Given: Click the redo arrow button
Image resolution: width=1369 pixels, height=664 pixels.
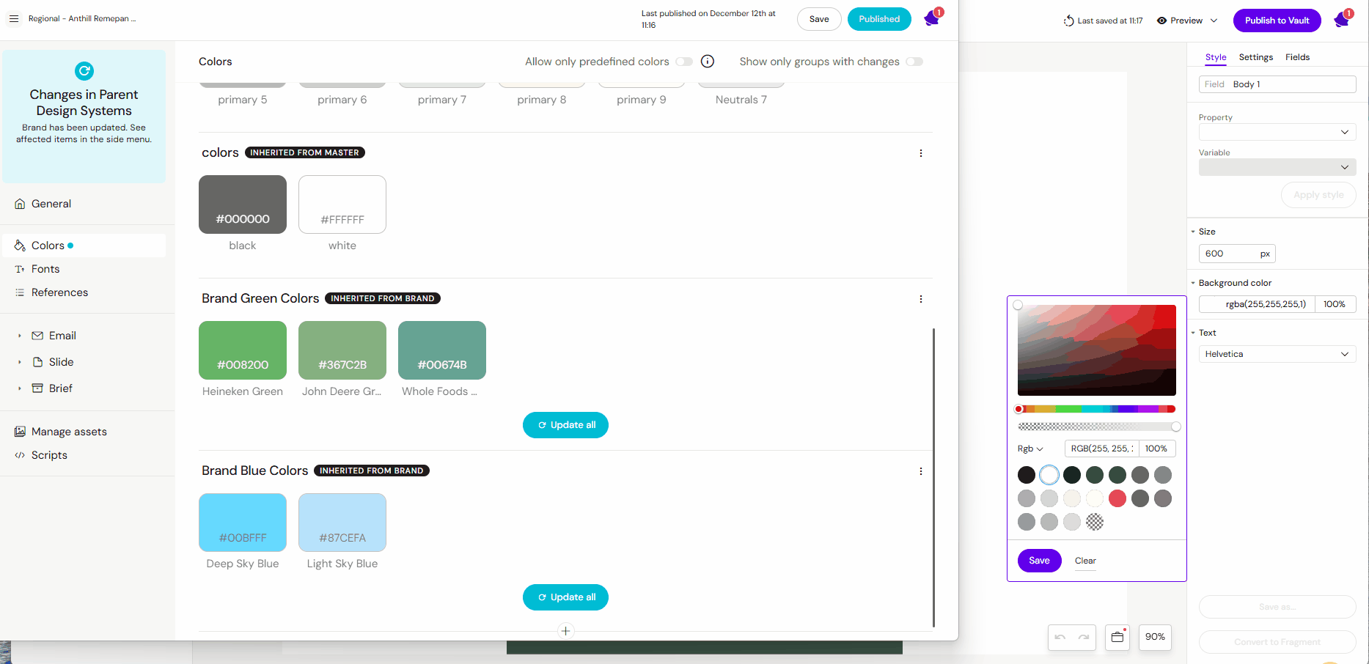Looking at the screenshot, I should (1084, 638).
